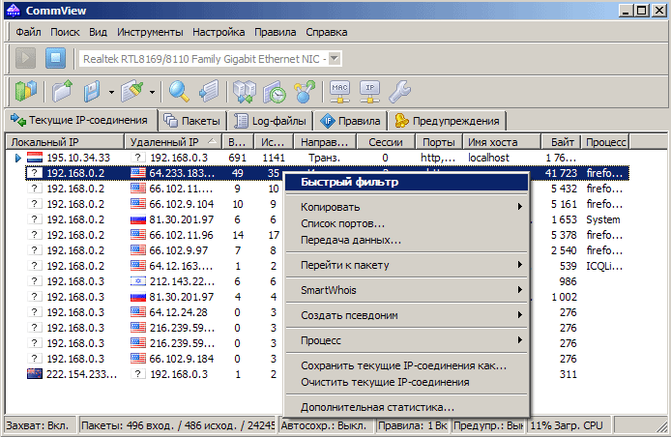Expand the 195.10.34.33 row triangle

(17, 158)
